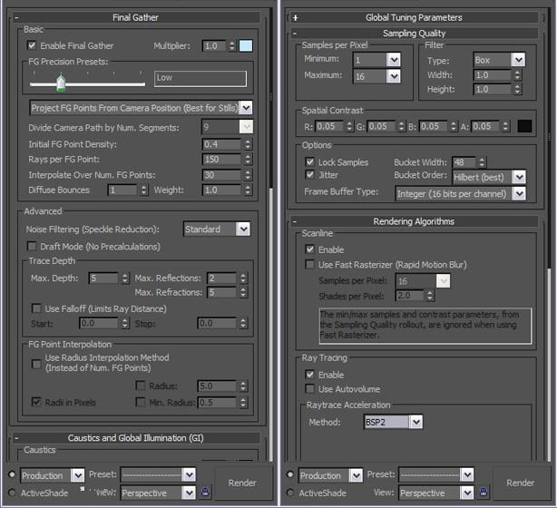This screenshot has width=557, height=508.
Task: Open left panel Production mode dropdown
Action: 77,475
